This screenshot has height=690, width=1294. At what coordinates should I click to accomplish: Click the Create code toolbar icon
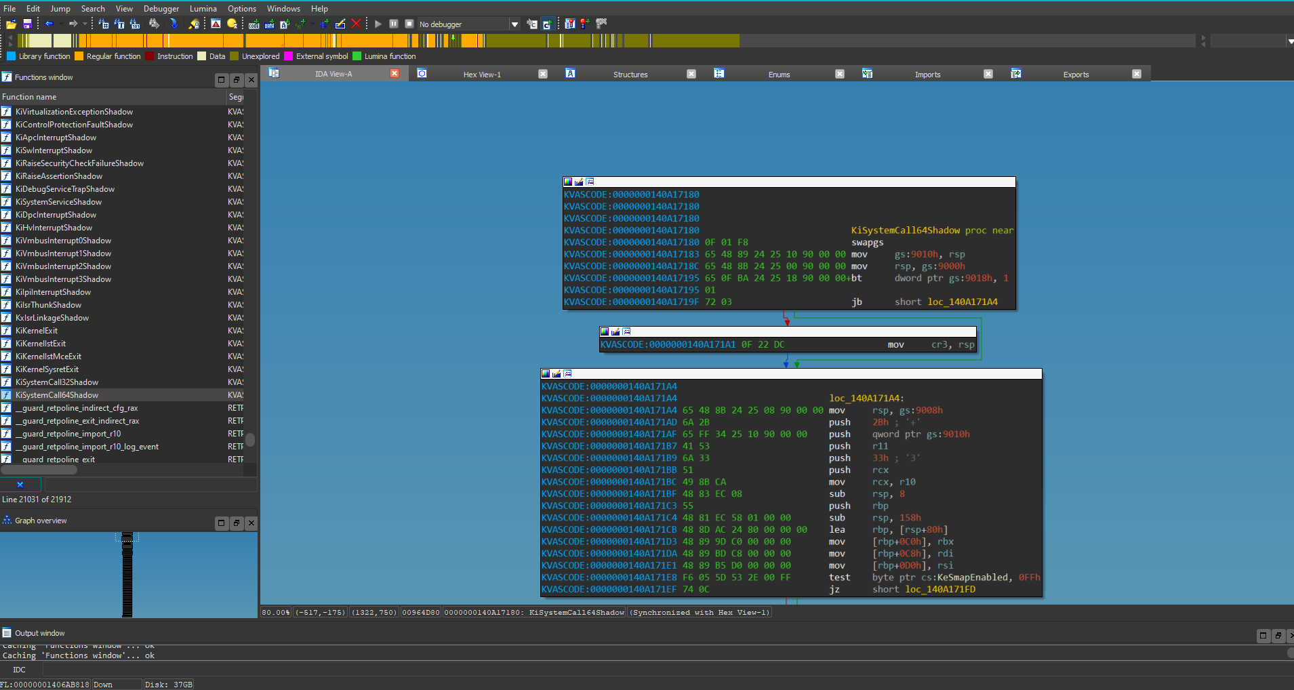coord(254,24)
